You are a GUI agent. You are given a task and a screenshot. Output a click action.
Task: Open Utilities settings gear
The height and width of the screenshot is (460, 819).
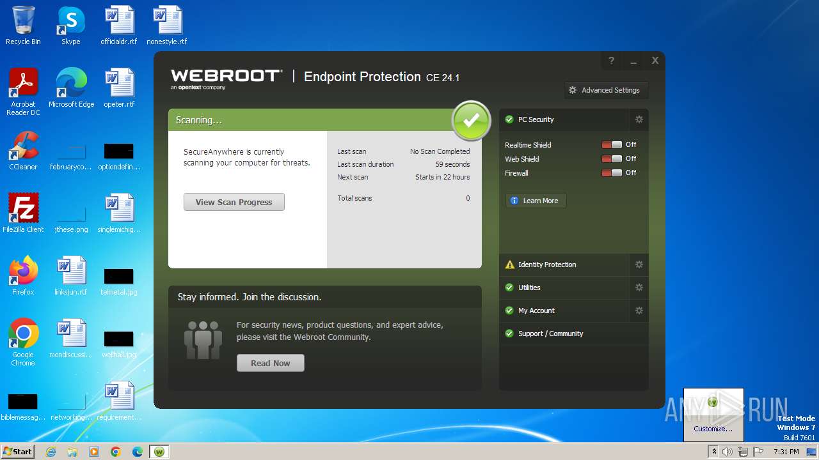(x=639, y=287)
